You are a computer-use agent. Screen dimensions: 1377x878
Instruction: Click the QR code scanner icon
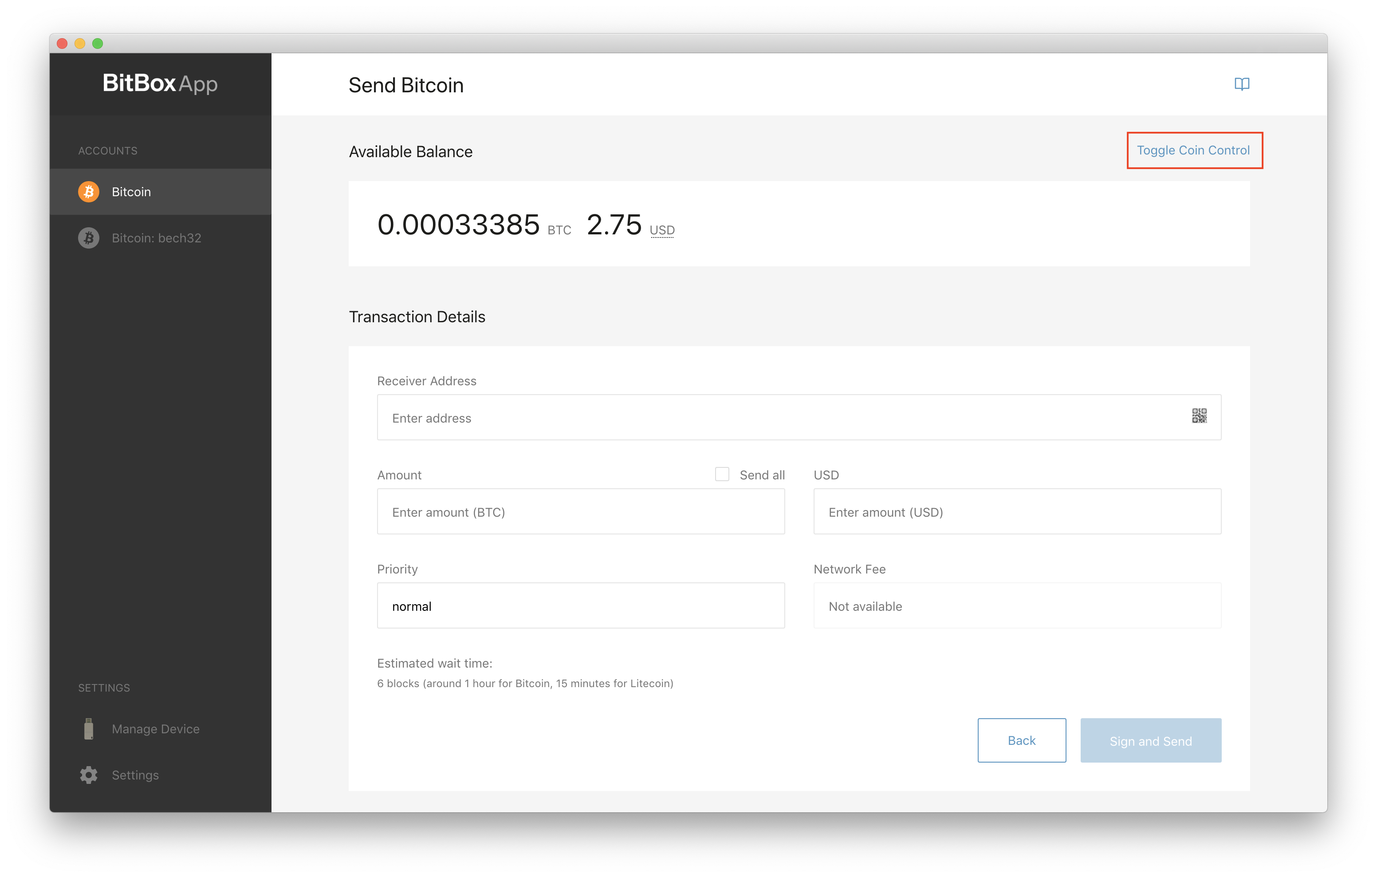point(1199,416)
